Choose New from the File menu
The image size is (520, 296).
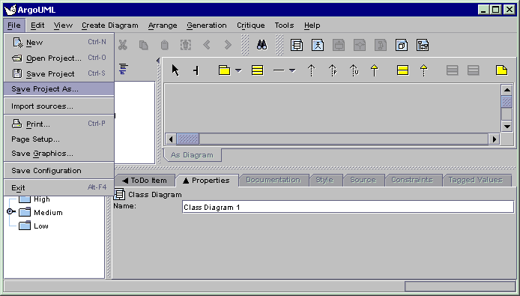coord(58,43)
